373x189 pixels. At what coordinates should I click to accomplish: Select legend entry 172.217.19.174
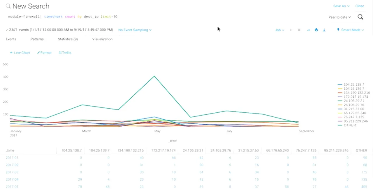(353, 97)
